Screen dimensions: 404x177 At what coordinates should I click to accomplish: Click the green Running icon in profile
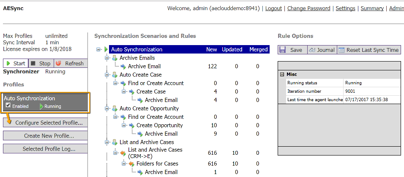(41, 107)
